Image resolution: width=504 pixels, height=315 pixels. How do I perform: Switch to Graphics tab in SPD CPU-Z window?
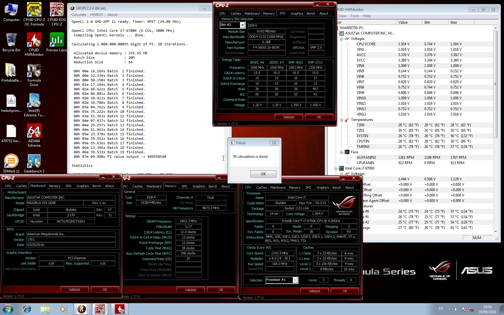297,13
